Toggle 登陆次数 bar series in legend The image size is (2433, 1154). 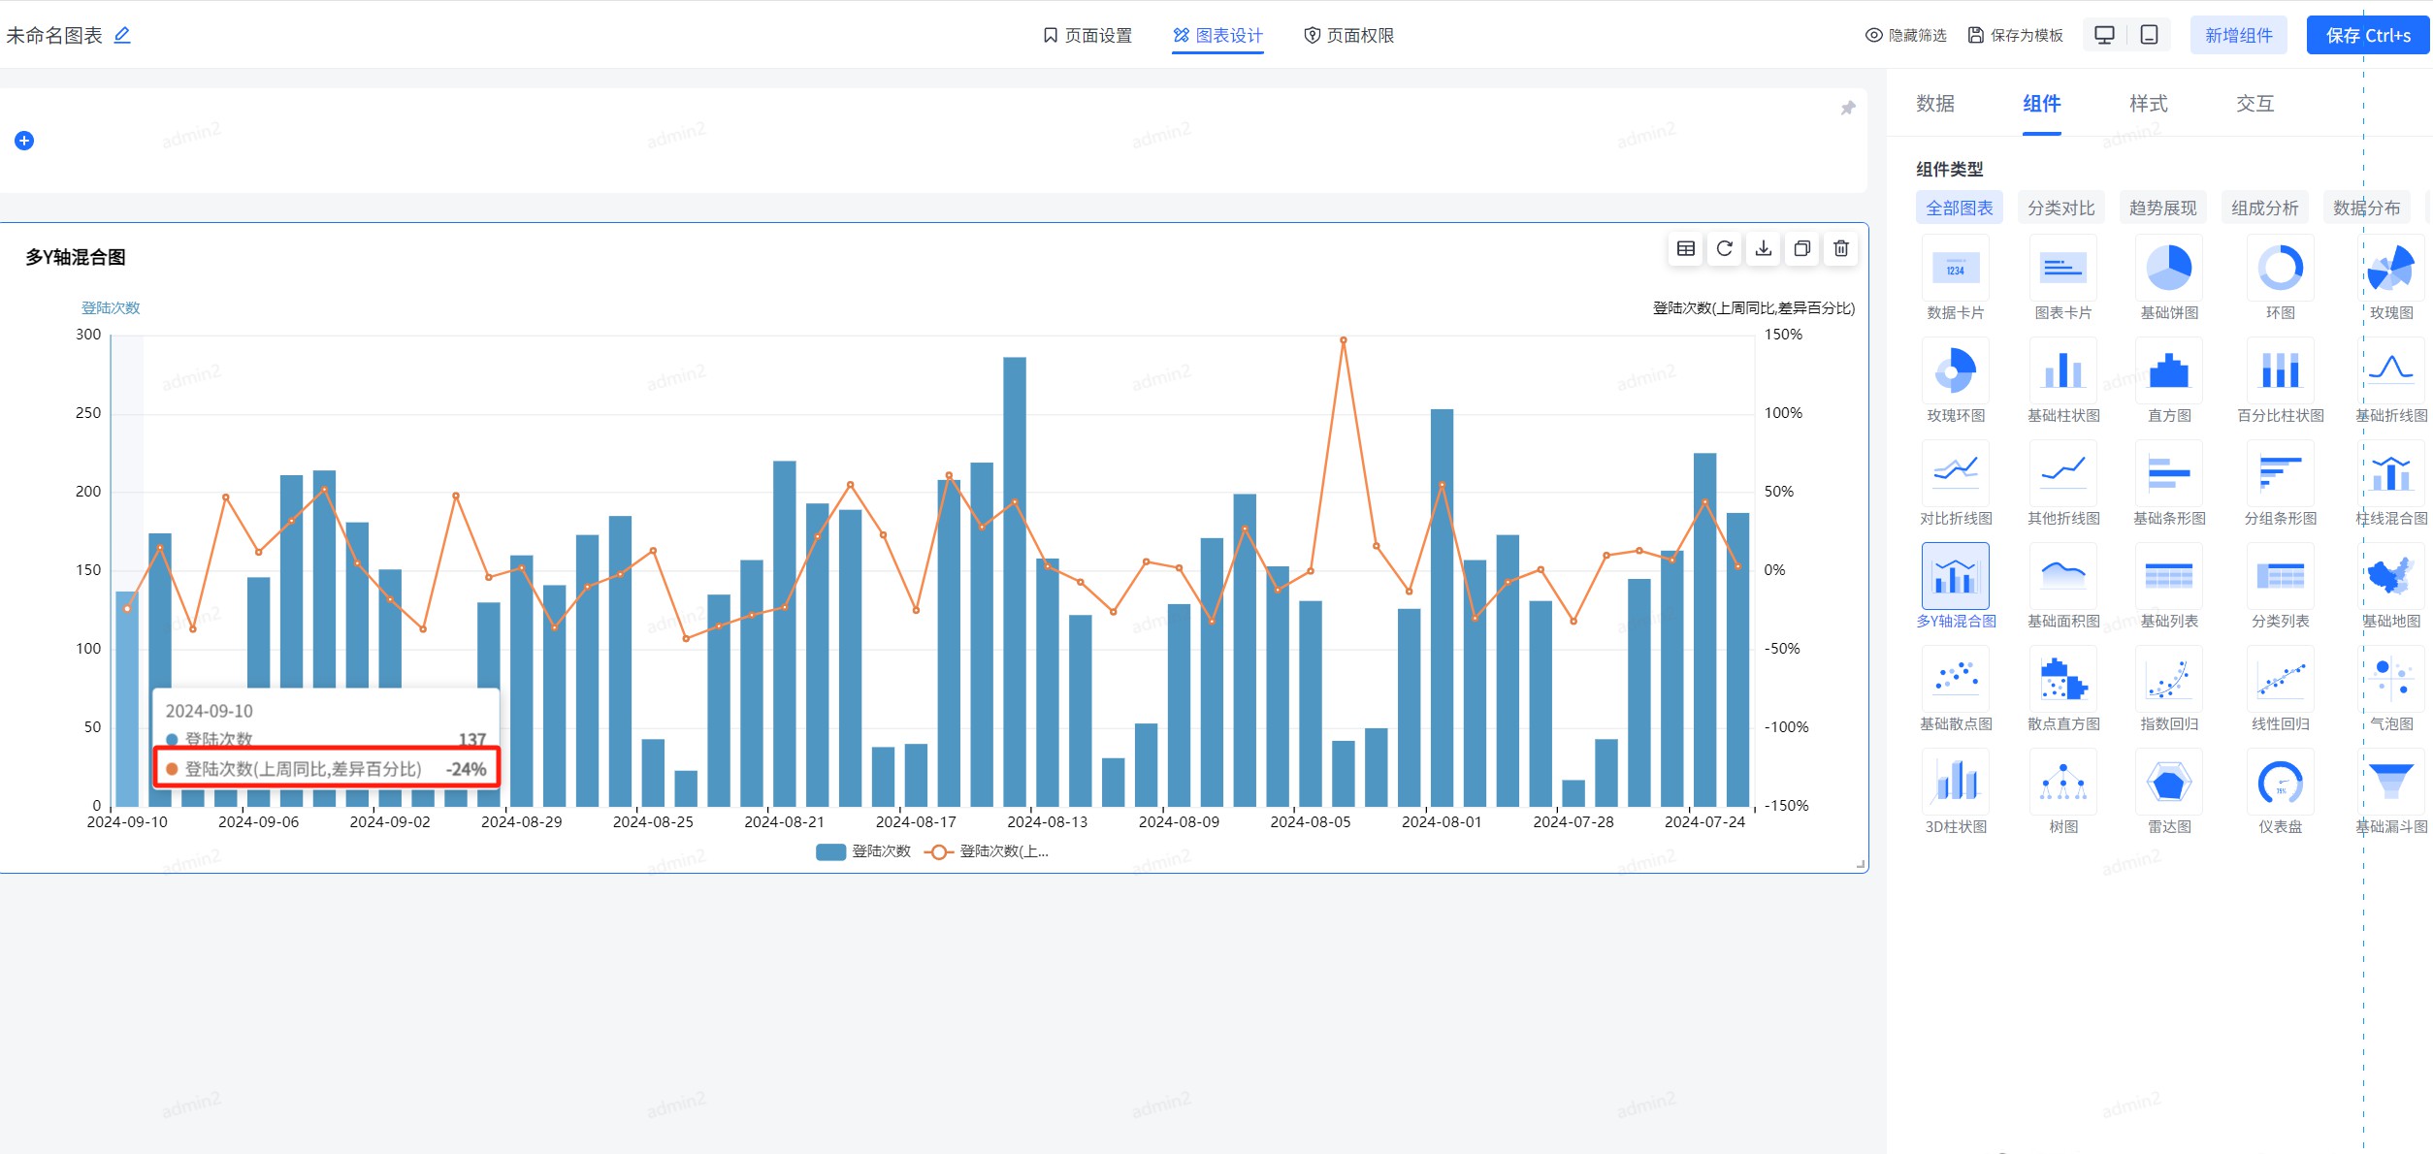tap(863, 851)
